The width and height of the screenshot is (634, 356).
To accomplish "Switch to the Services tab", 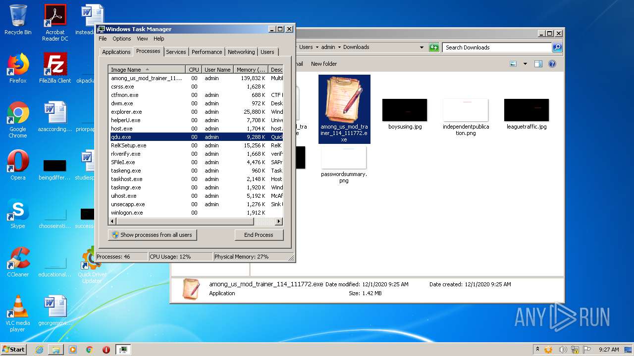I will pyautogui.click(x=176, y=52).
